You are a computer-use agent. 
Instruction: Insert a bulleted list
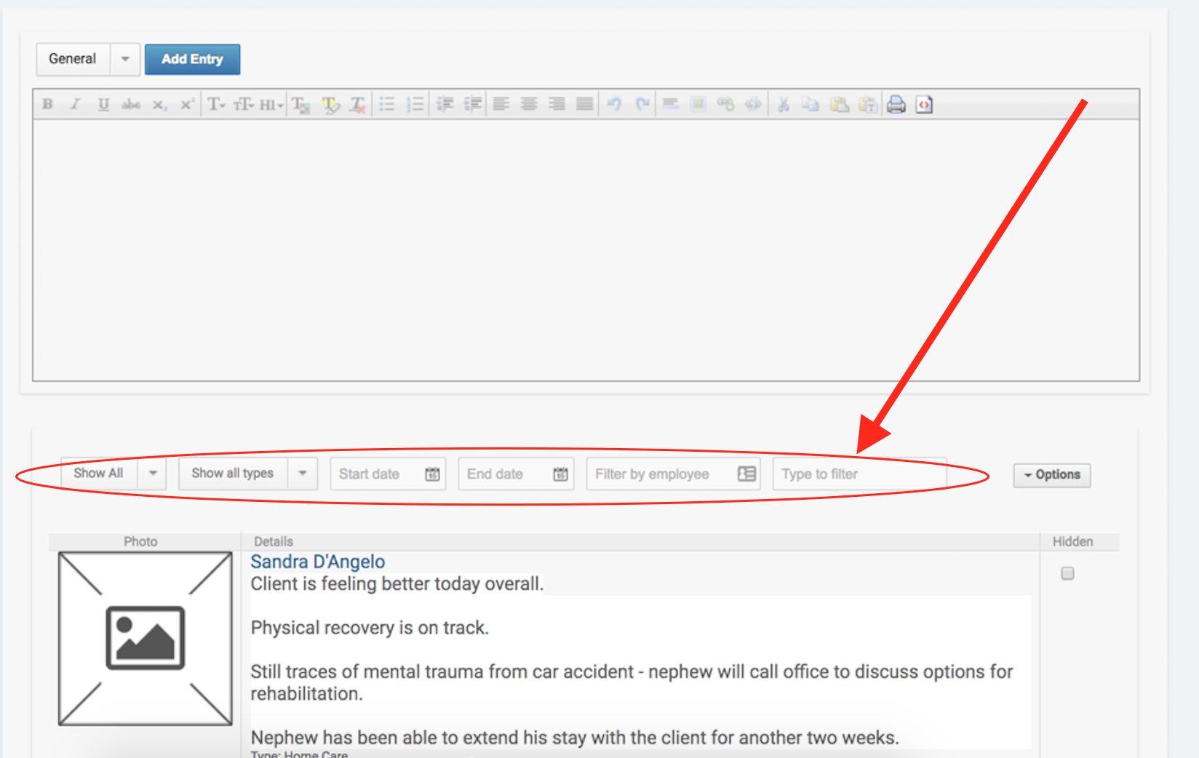tap(387, 104)
